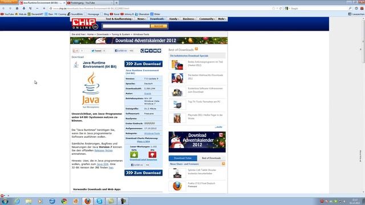Click the small Java icon beside the title

[x=76, y=64]
